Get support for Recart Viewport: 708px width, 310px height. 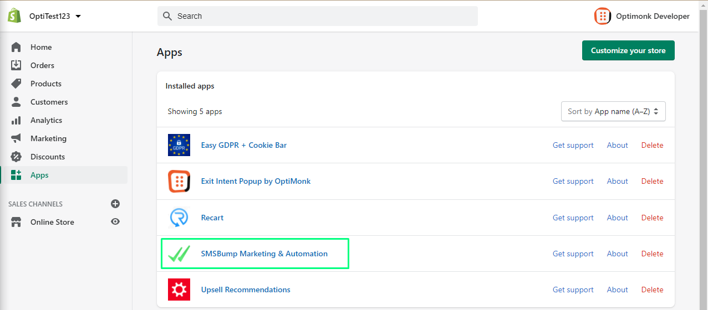click(x=573, y=218)
